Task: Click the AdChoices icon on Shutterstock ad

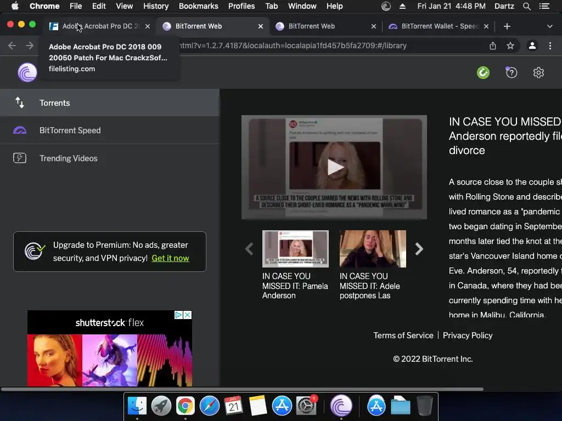Action: point(178,315)
